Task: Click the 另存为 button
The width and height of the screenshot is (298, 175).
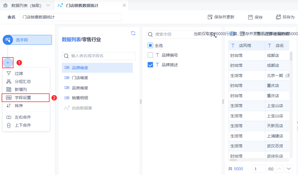Action: [x=285, y=17]
